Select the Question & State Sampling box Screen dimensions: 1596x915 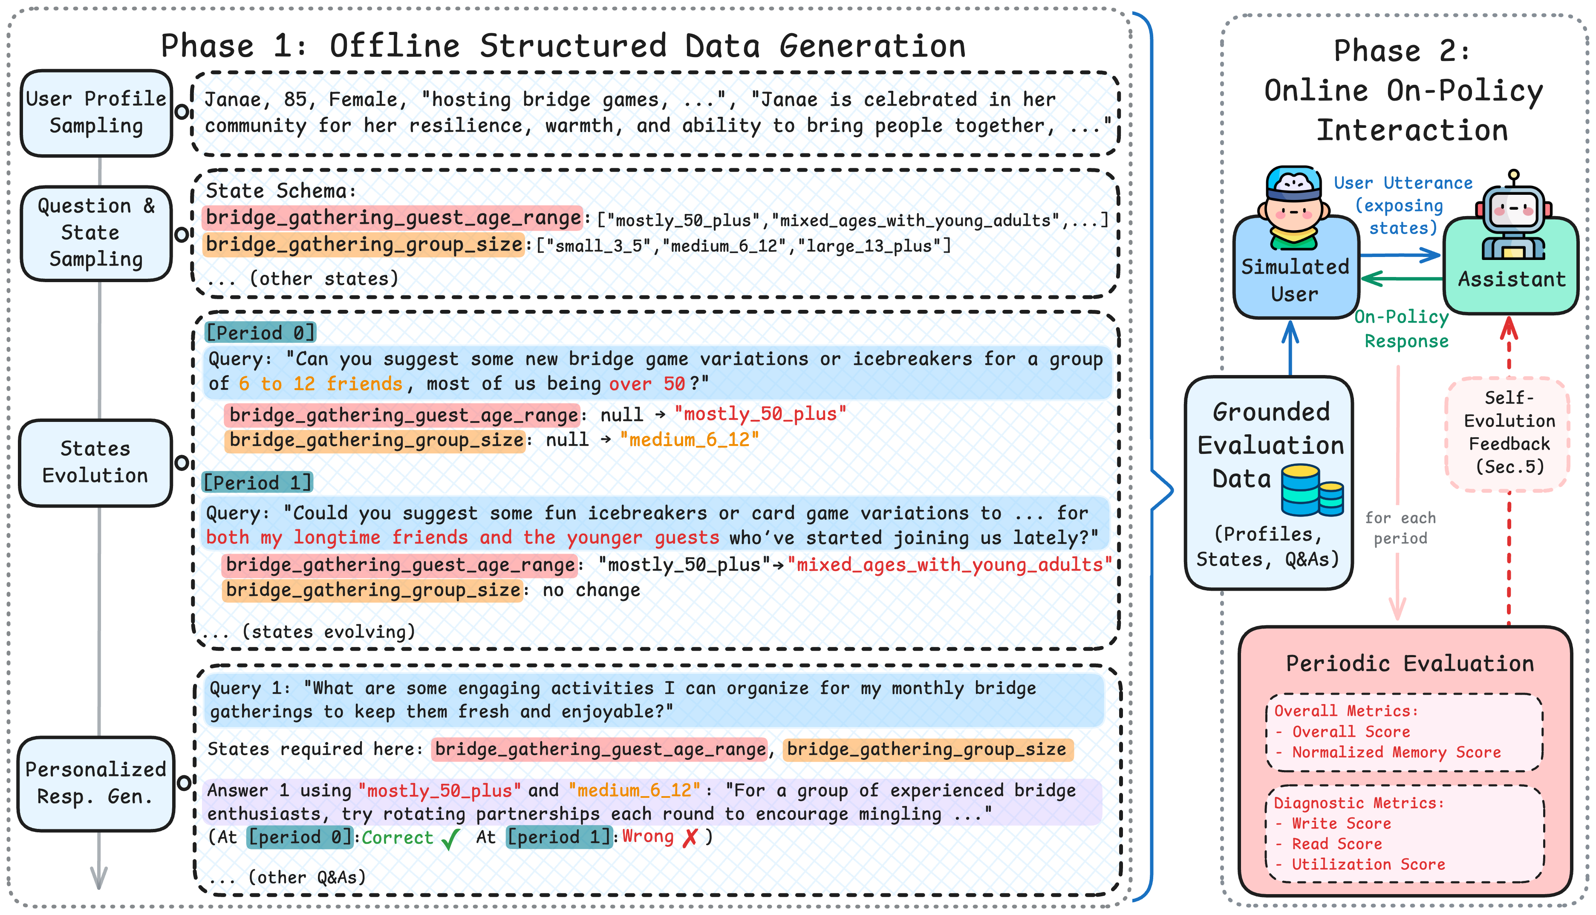point(96,233)
